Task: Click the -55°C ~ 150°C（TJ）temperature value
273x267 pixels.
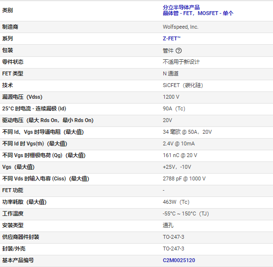Action: tap(186, 214)
